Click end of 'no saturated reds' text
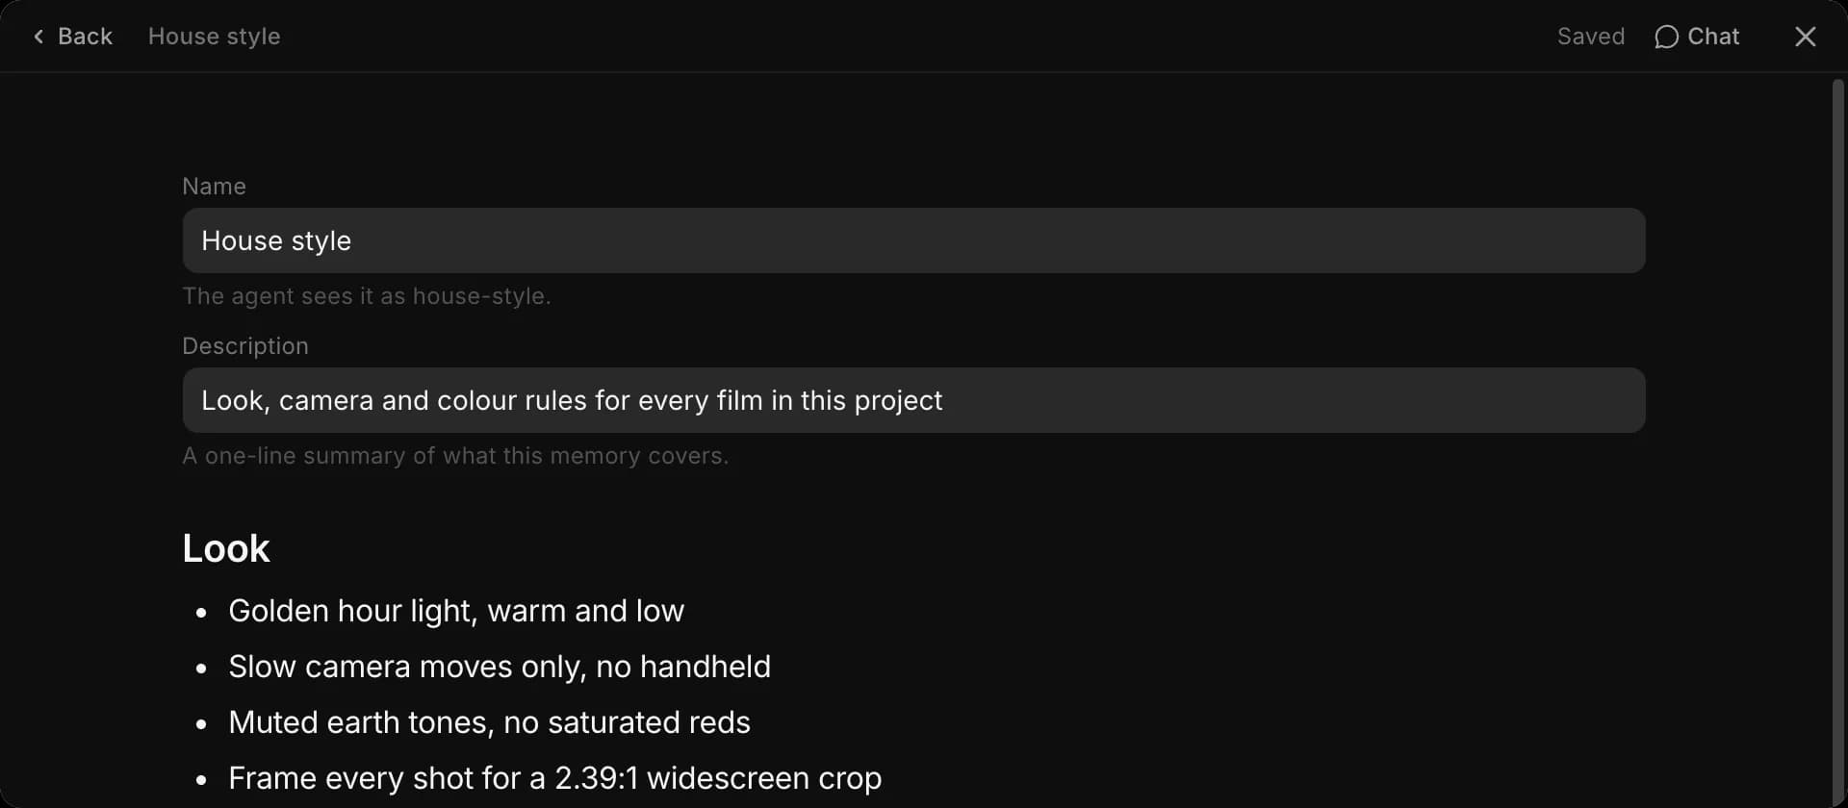 pyautogui.click(x=750, y=722)
